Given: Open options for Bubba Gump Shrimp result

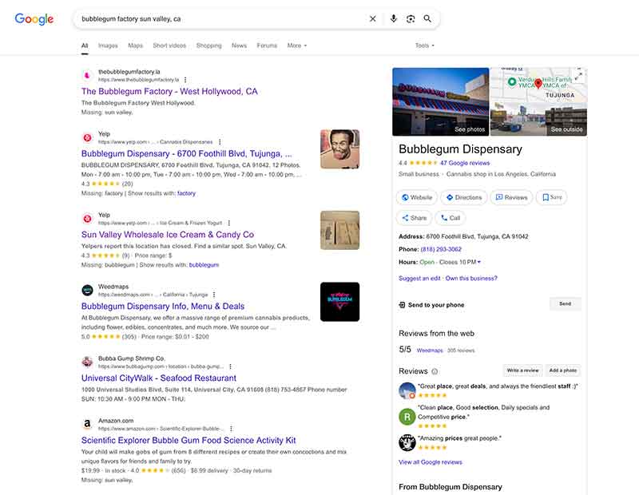Looking at the screenshot, I should point(230,366).
